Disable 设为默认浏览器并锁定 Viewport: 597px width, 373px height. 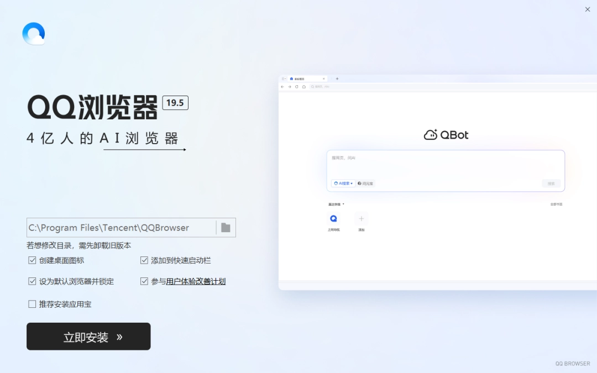[x=32, y=281]
